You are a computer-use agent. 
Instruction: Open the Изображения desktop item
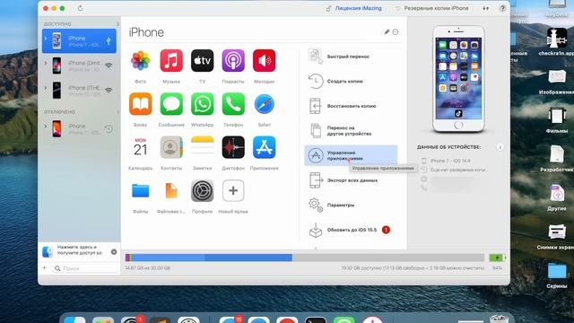[x=557, y=82]
